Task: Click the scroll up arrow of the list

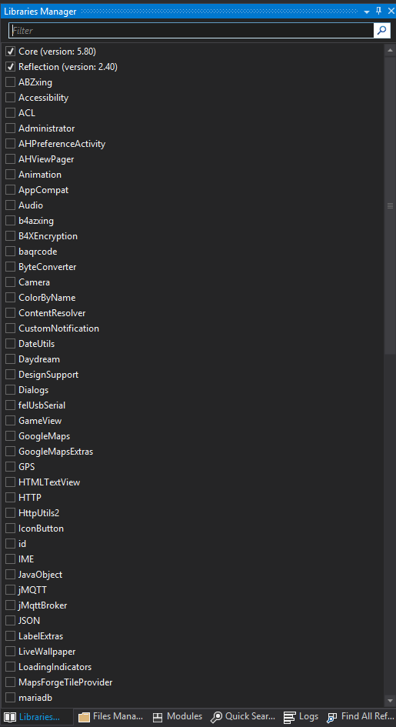Action: click(390, 49)
